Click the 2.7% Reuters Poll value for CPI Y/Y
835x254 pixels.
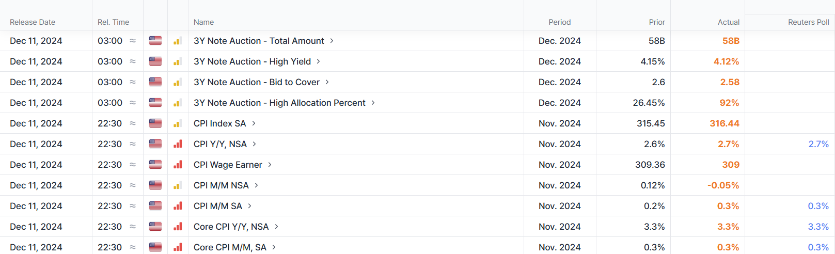(x=818, y=144)
